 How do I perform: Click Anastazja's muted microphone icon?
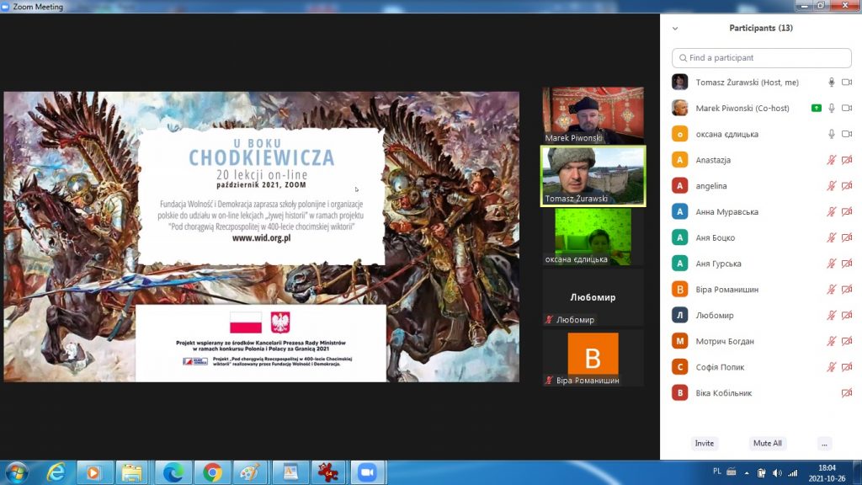click(x=832, y=160)
